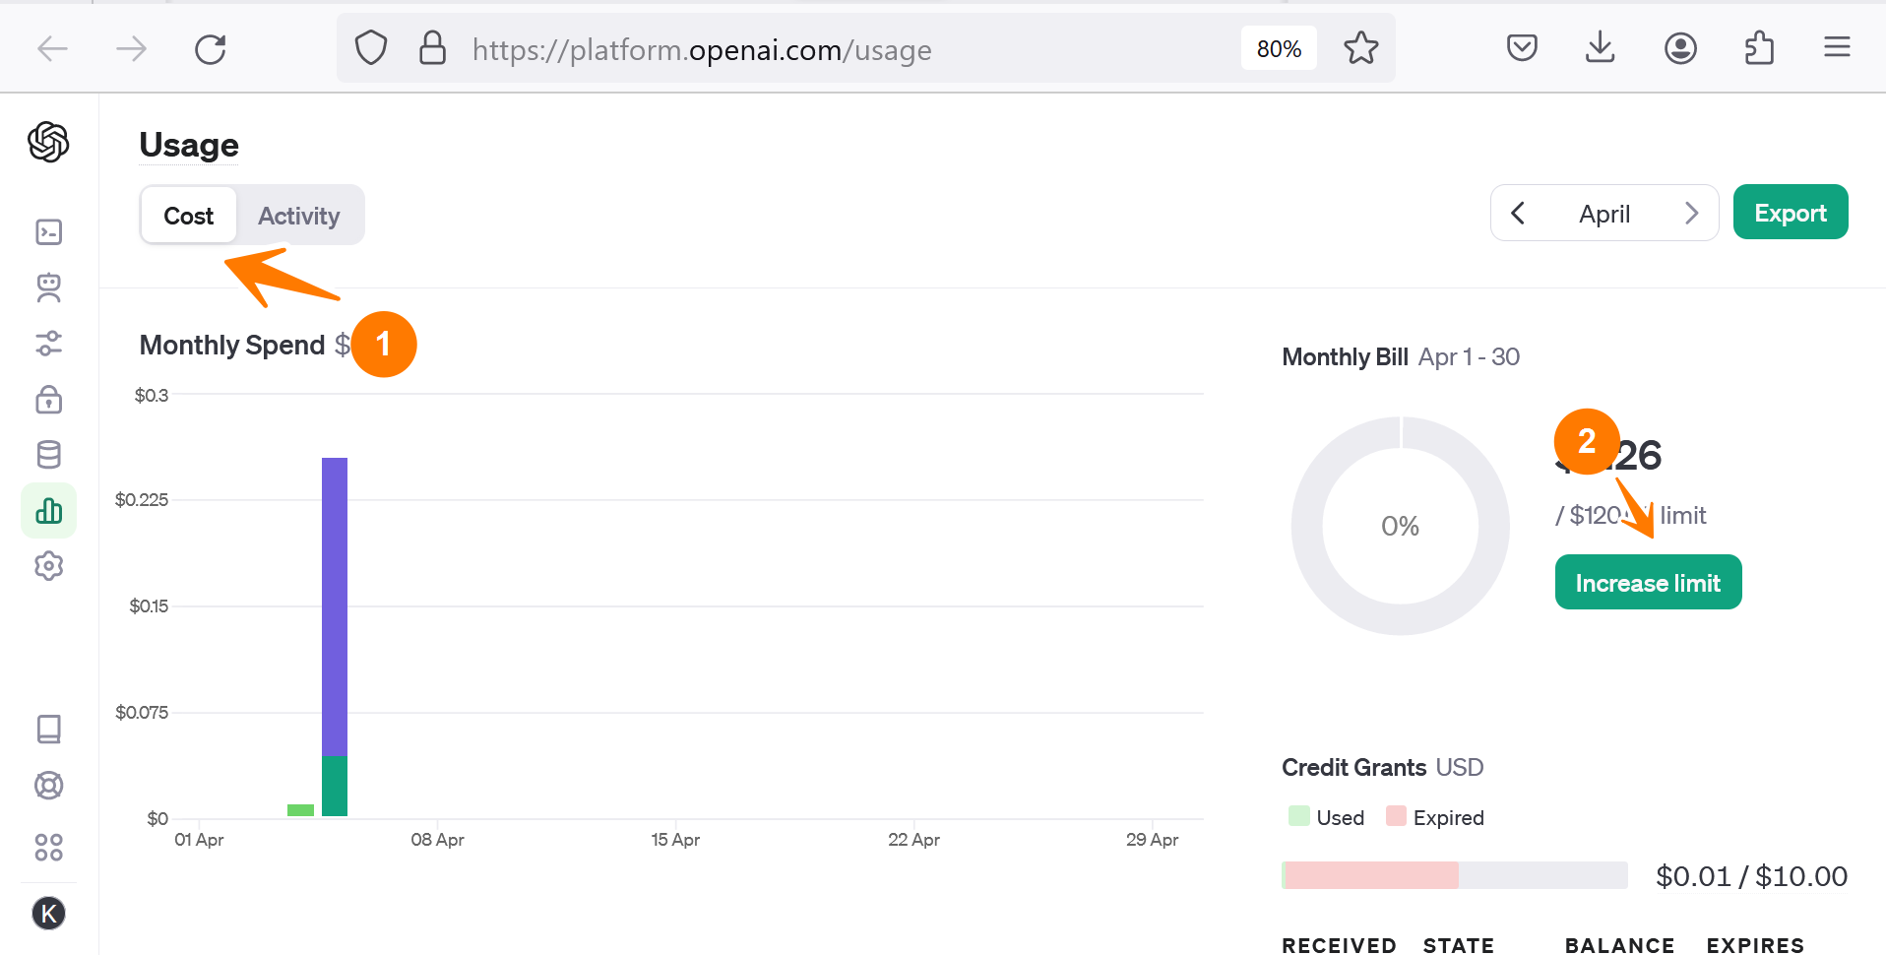
Task: Go to the previous month
Action: (x=1518, y=212)
